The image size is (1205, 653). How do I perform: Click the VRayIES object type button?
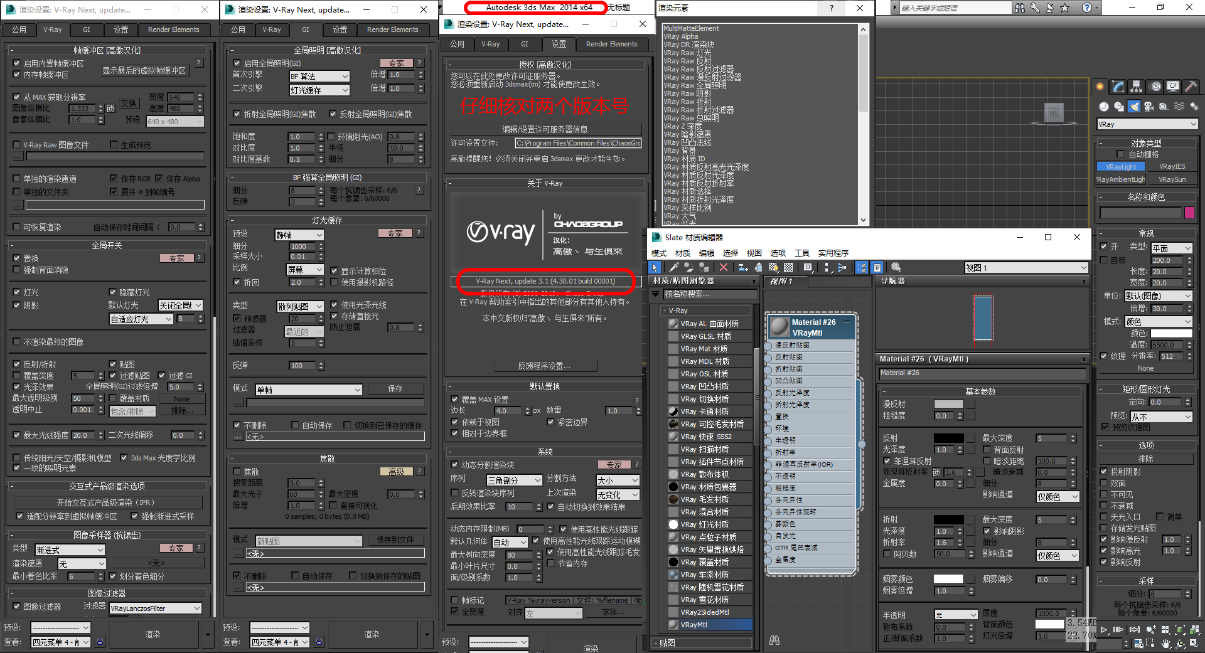(x=1172, y=166)
